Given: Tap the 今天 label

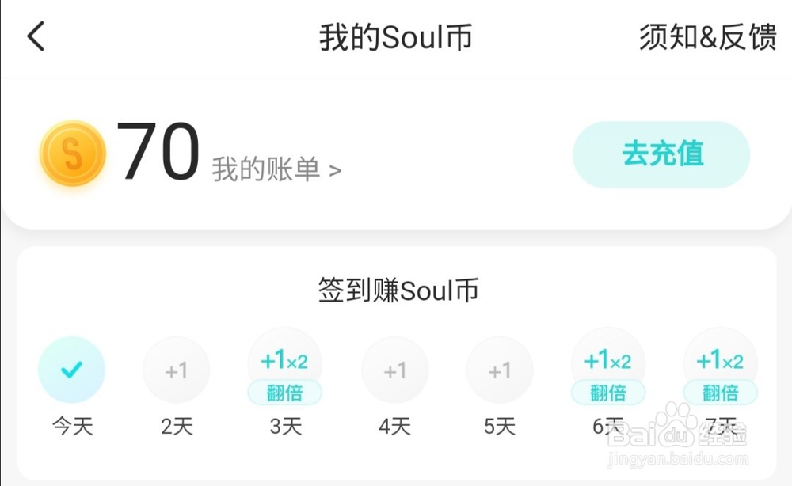Looking at the screenshot, I should 73,427.
